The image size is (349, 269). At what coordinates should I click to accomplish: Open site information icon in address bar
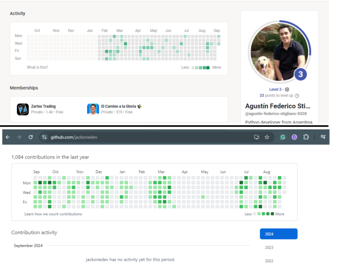tap(44, 137)
